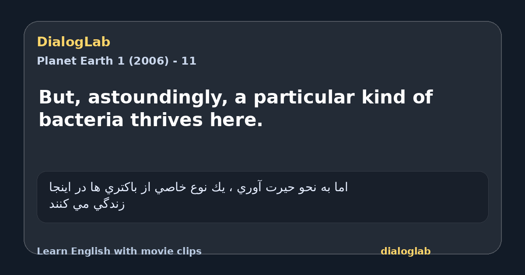The height and width of the screenshot is (275, 525).
Task: Click the Persian word "اما"
Action: click(341, 188)
